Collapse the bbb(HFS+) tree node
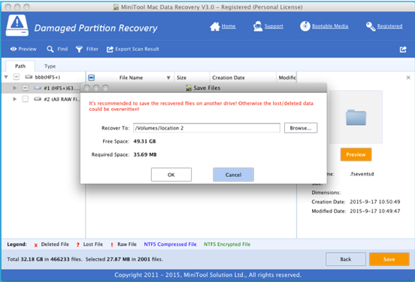 [6, 76]
